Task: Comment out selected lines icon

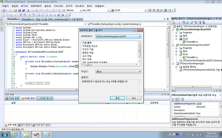Action: point(30,15)
